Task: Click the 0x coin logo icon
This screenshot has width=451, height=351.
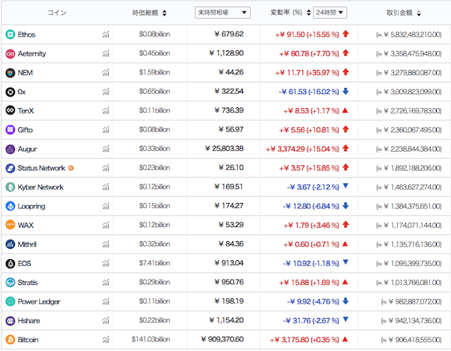Action: coord(10,92)
